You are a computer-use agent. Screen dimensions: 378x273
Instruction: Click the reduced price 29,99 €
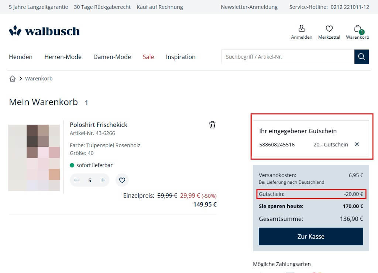tap(190, 195)
